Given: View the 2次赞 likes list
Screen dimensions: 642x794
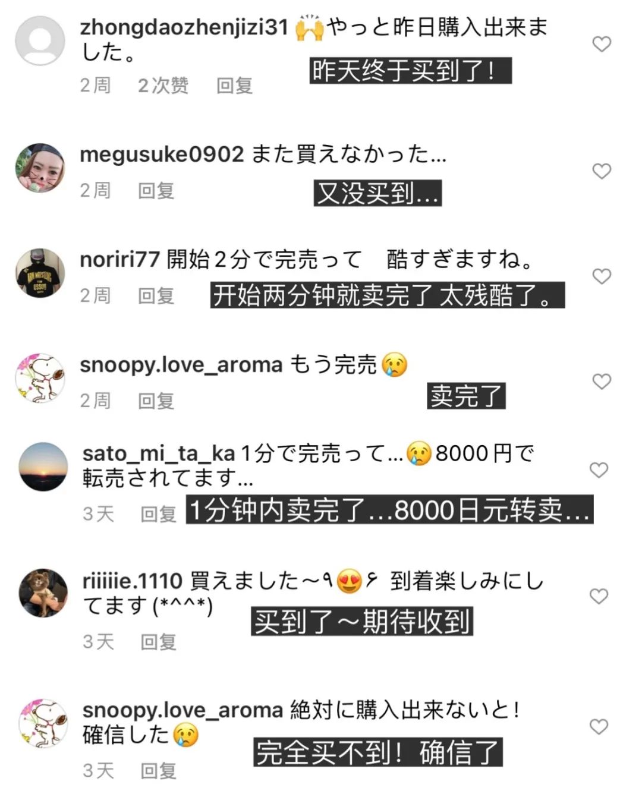Looking at the screenshot, I should click(163, 86).
